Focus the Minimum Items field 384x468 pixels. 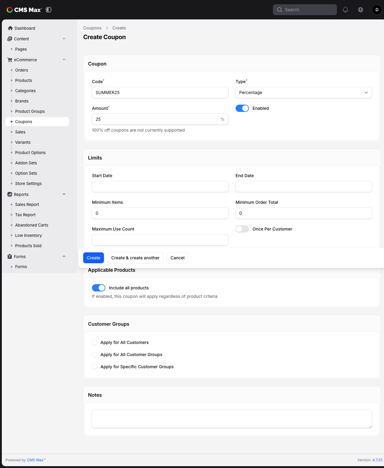(160, 213)
